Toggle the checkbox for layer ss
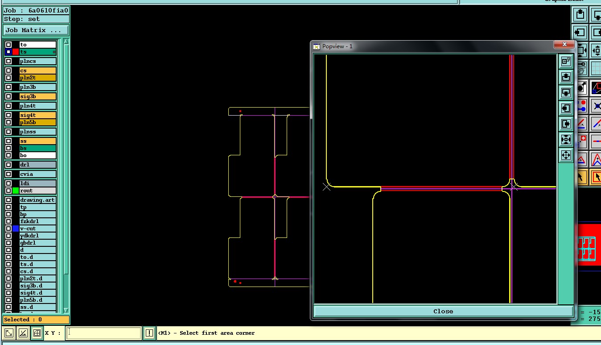601x345 pixels. [x=8, y=141]
